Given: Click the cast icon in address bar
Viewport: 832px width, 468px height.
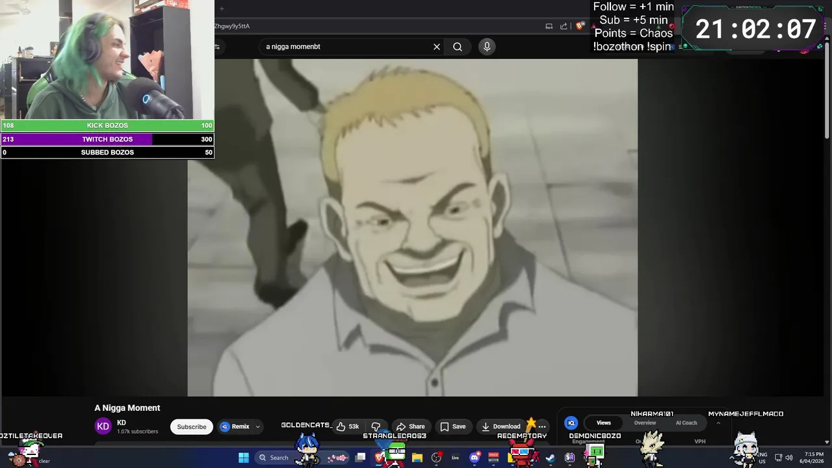Looking at the screenshot, I should pyautogui.click(x=549, y=26).
